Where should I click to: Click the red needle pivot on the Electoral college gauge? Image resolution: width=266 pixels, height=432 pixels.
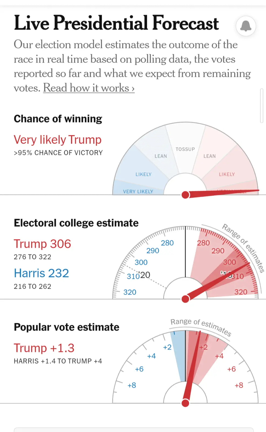click(186, 299)
